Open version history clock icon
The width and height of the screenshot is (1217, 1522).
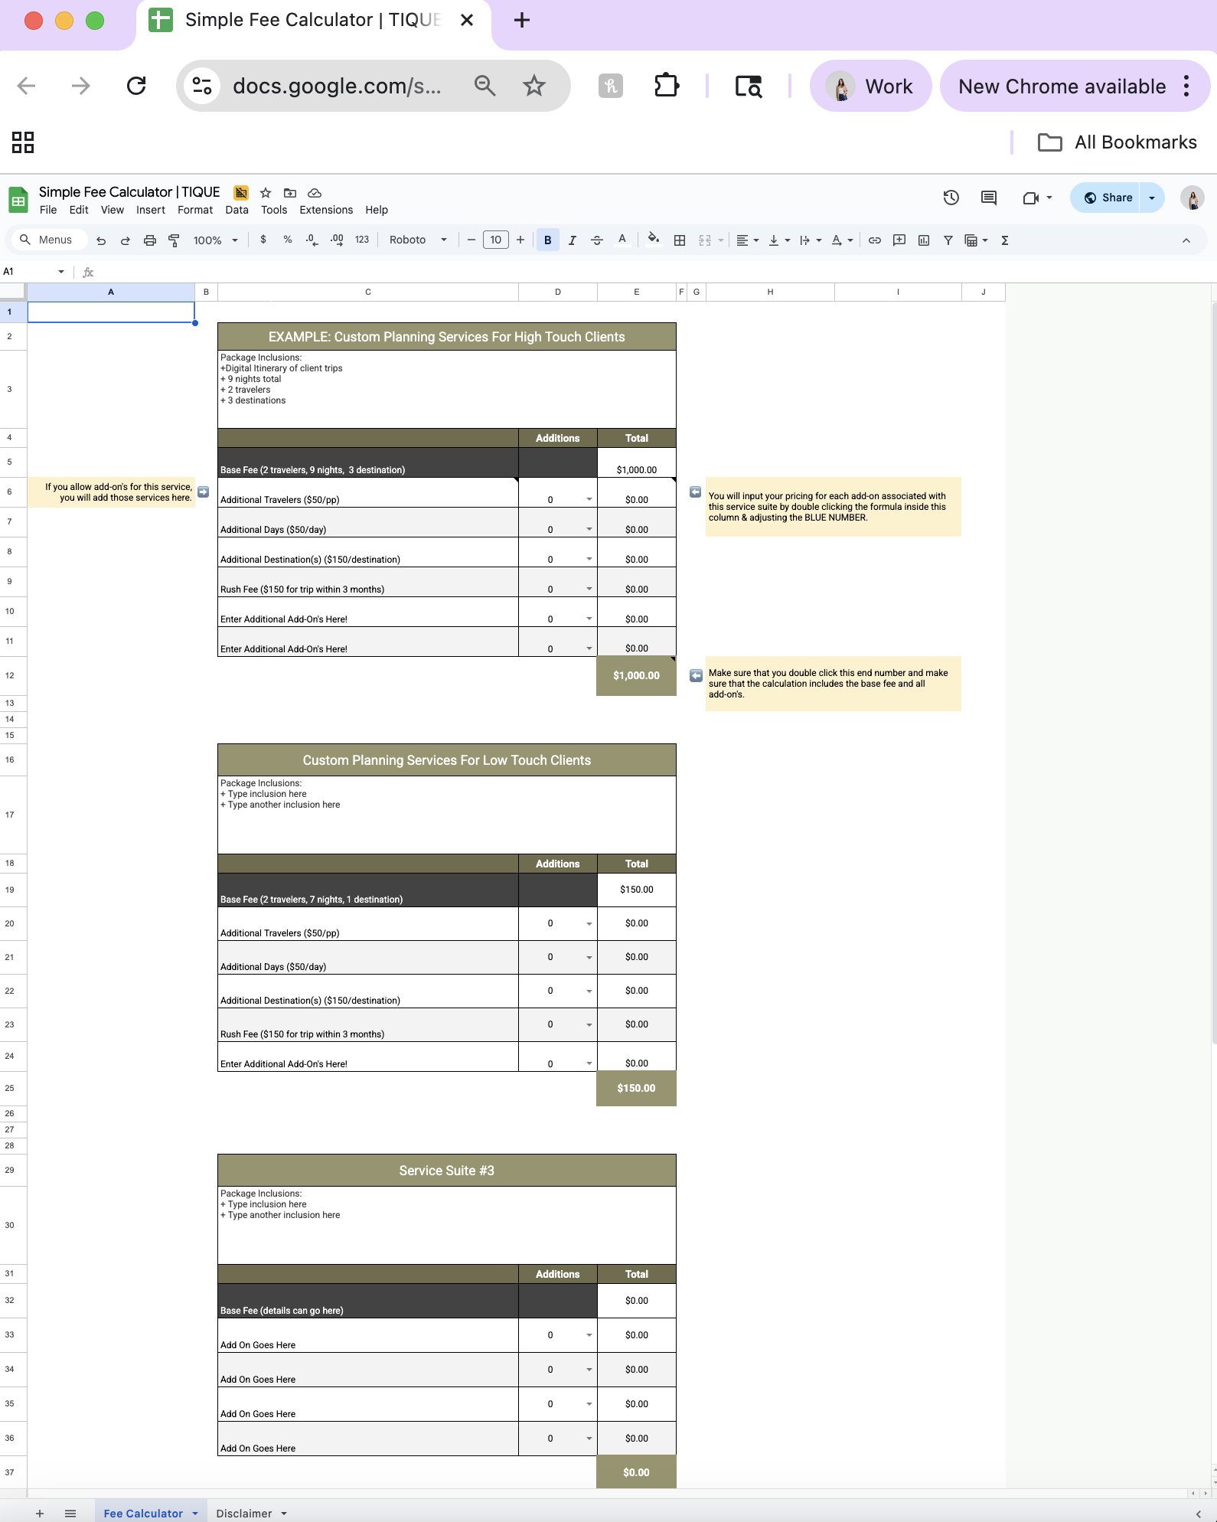pos(951,198)
